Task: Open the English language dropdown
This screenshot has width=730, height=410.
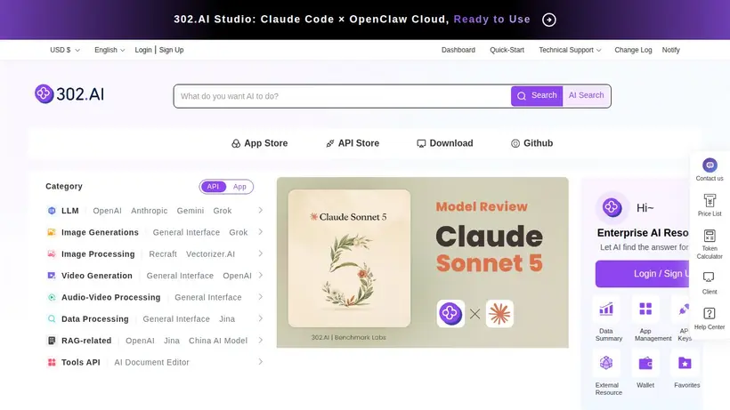Action: 109,50
